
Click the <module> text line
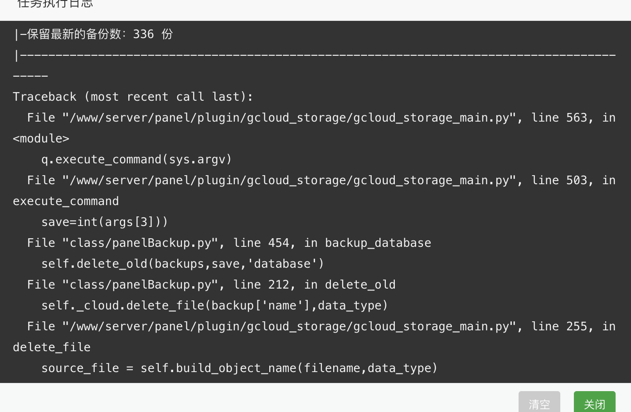pos(41,138)
